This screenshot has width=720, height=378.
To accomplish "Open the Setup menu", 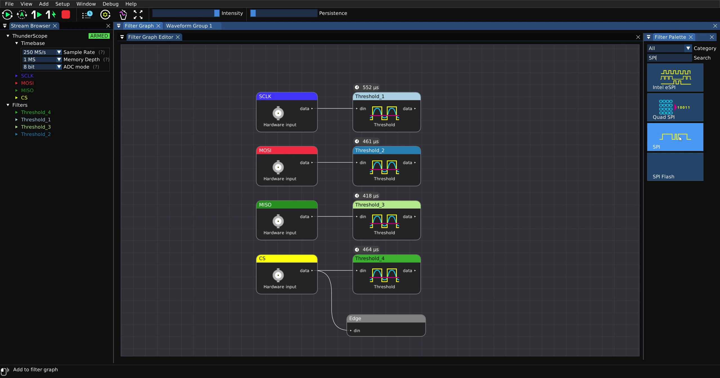I will (62, 4).
